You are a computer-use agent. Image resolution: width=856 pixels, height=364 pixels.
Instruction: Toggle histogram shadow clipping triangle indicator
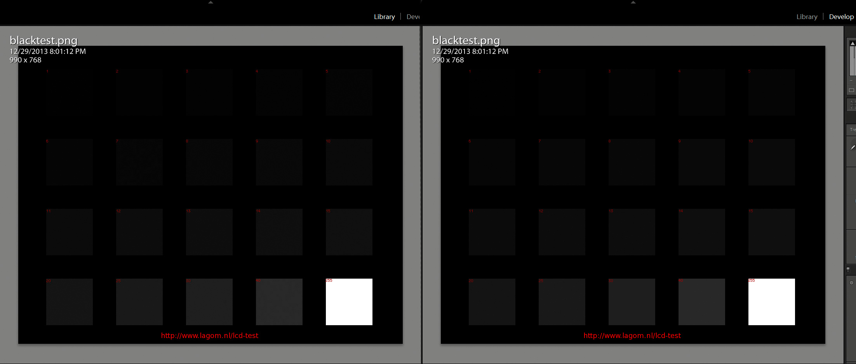tap(853, 43)
